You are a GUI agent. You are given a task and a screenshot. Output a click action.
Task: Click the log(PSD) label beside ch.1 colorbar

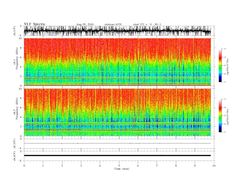pos(228,67)
